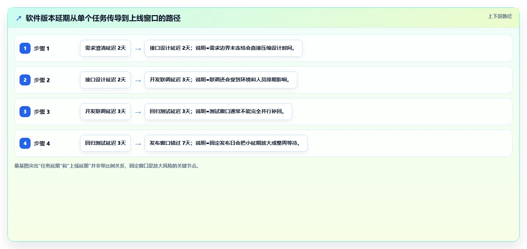Click the number 2 step badge
527x249 pixels.
click(x=25, y=80)
